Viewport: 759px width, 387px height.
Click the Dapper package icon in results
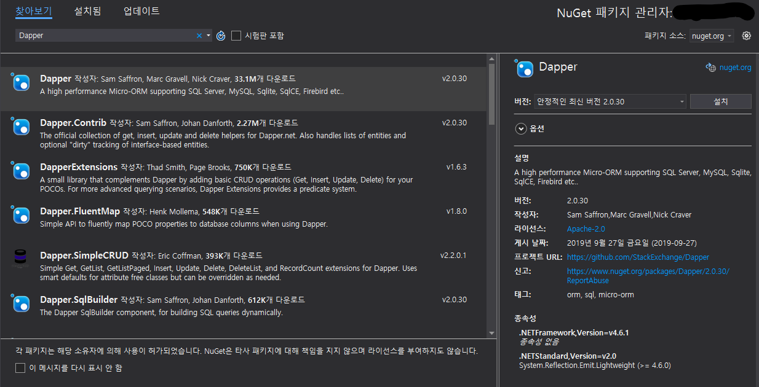coord(21,82)
